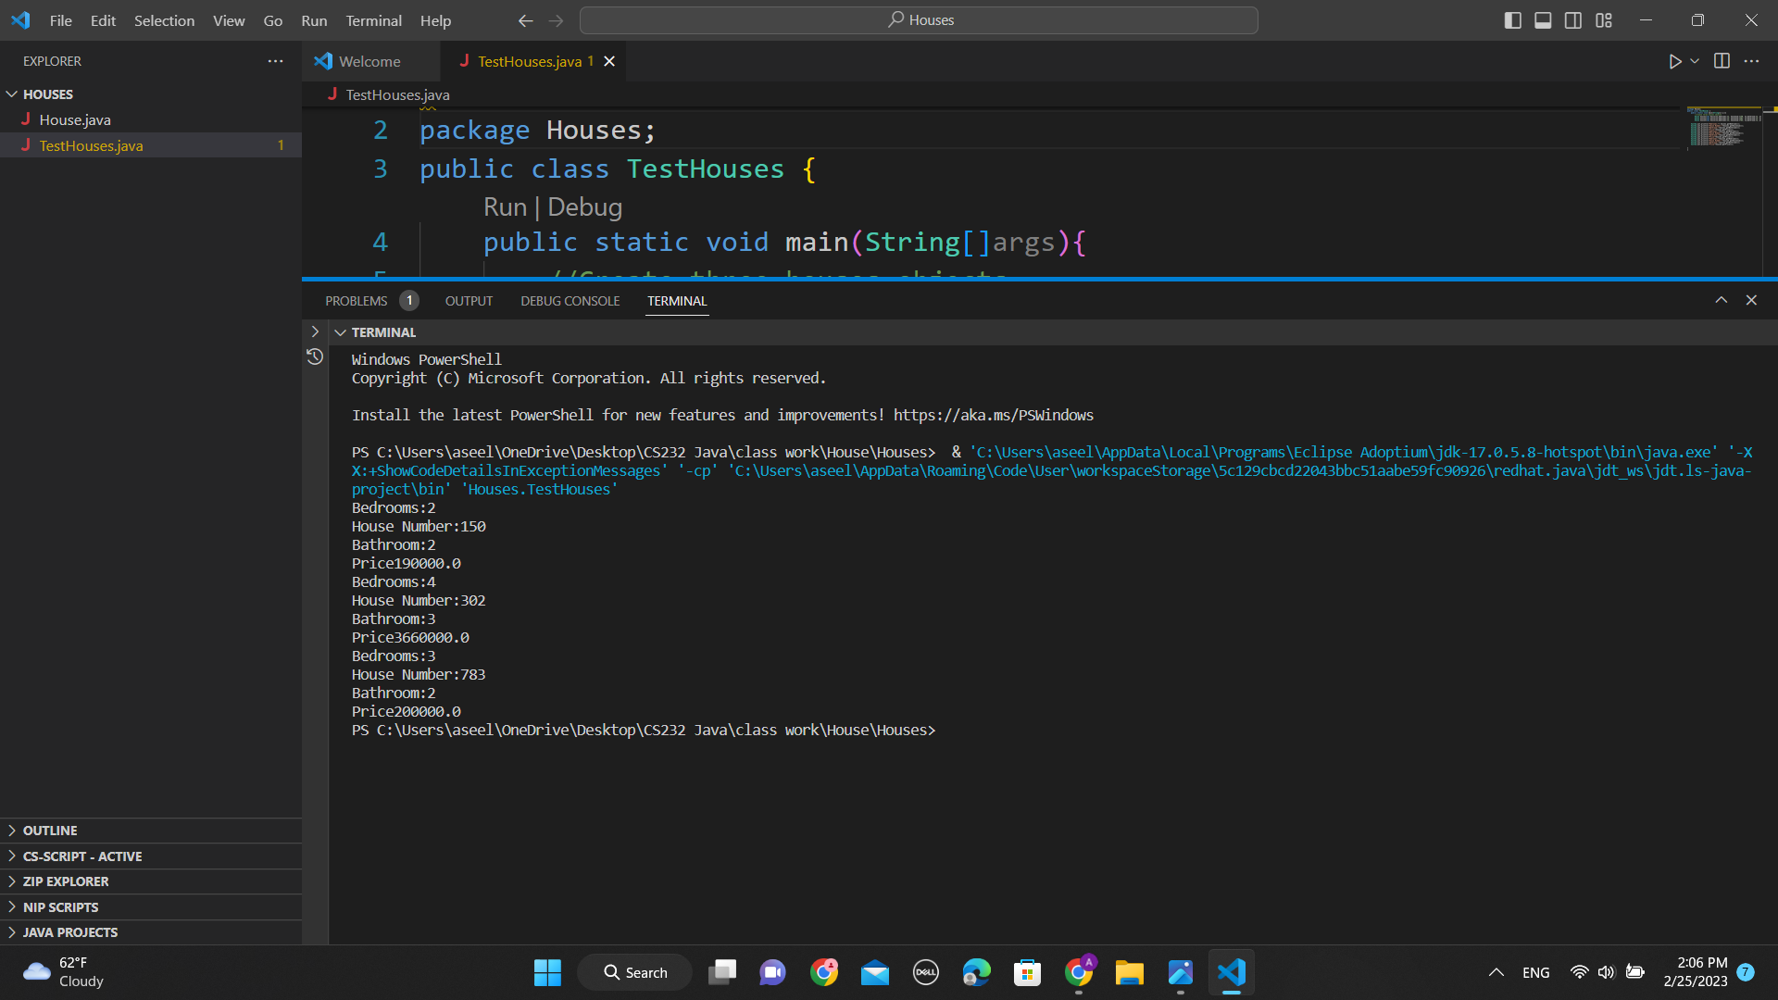Click the code minimap preview
The image size is (1778, 1000).
(x=1722, y=128)
